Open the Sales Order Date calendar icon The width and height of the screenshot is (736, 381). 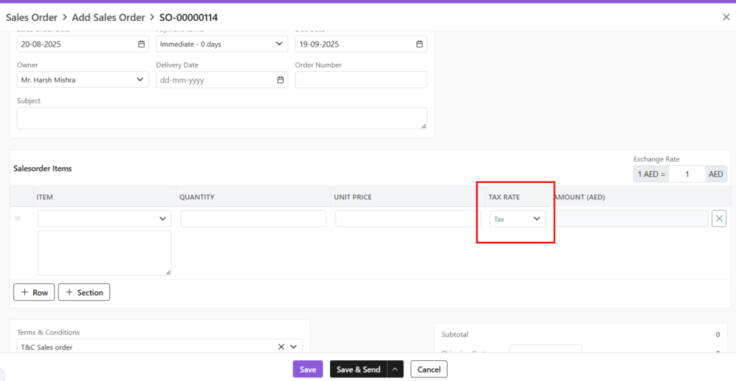(x=141, y=44)
